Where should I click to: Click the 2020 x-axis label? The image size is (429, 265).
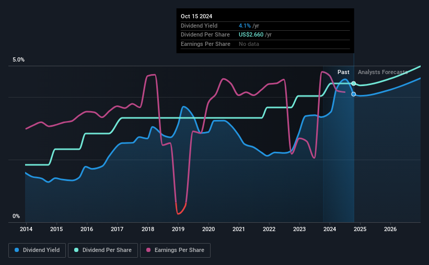208,229
